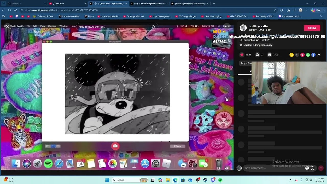This screenshot has height=184, width=327.
Task: Go to the browser home page
Action: pos(16,10)
